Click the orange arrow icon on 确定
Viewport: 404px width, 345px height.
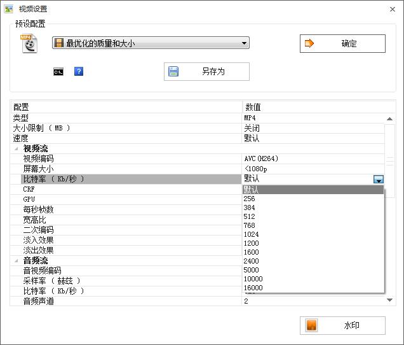click(x=311, y=44)
